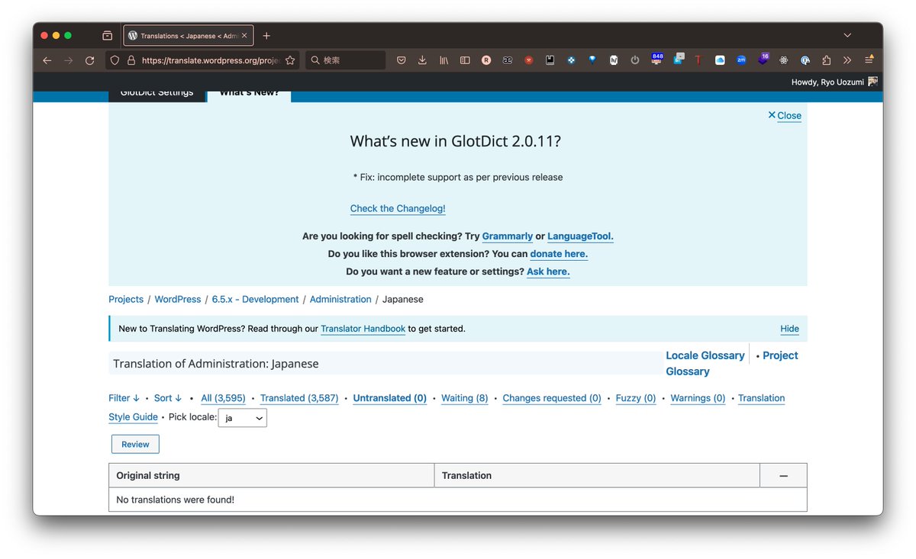Open the Translator Handbook link
Viewport: 916px width, 559px height.
click(x=363, y=329)
